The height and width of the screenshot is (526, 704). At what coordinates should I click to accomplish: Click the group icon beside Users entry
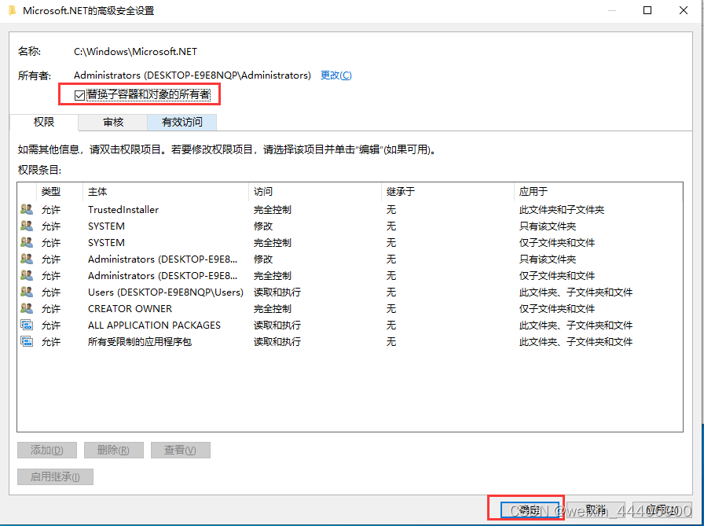27,292
